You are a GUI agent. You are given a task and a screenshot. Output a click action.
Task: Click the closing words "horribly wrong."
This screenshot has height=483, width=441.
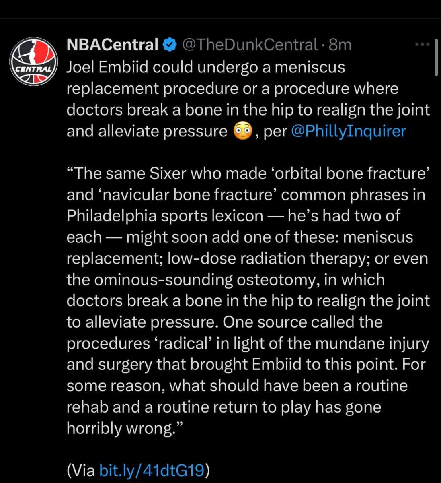125,428
